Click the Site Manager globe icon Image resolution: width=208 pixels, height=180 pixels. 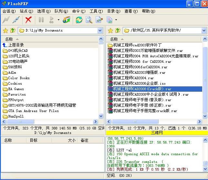click(x=67, y=20)
